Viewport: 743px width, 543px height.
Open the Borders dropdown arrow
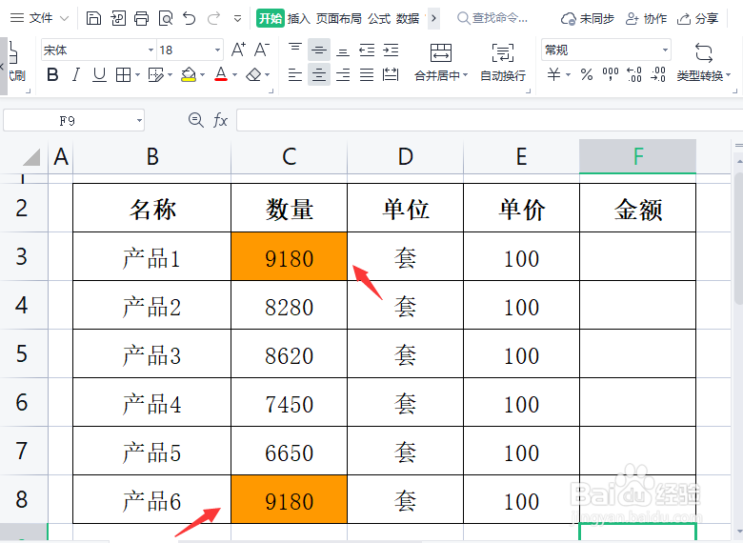(x=137, y=75)
